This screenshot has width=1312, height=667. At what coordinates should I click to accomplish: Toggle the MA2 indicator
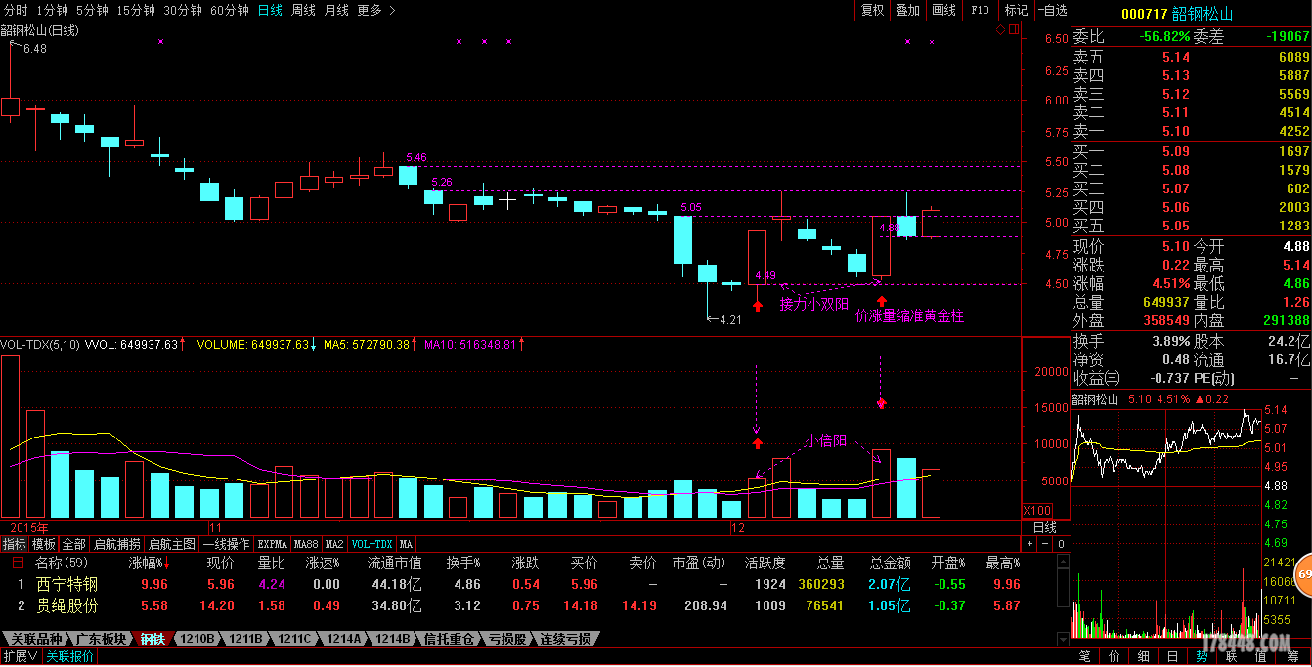(335, 544)
